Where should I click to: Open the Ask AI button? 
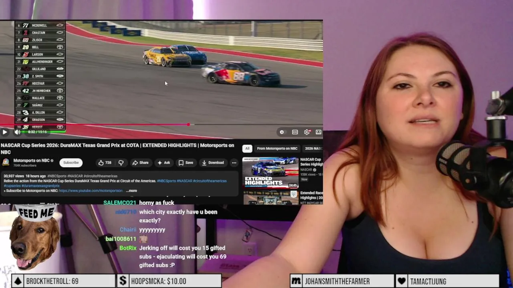point(164,163)
